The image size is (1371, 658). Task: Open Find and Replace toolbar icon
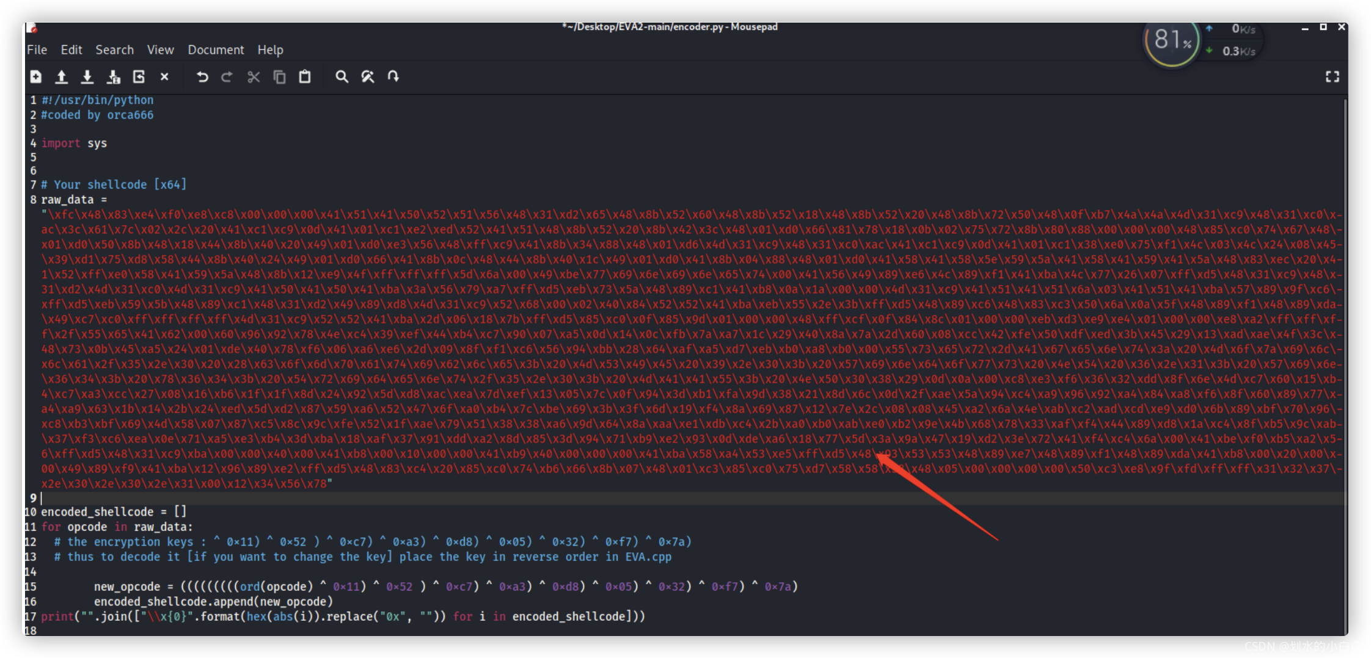368,76
